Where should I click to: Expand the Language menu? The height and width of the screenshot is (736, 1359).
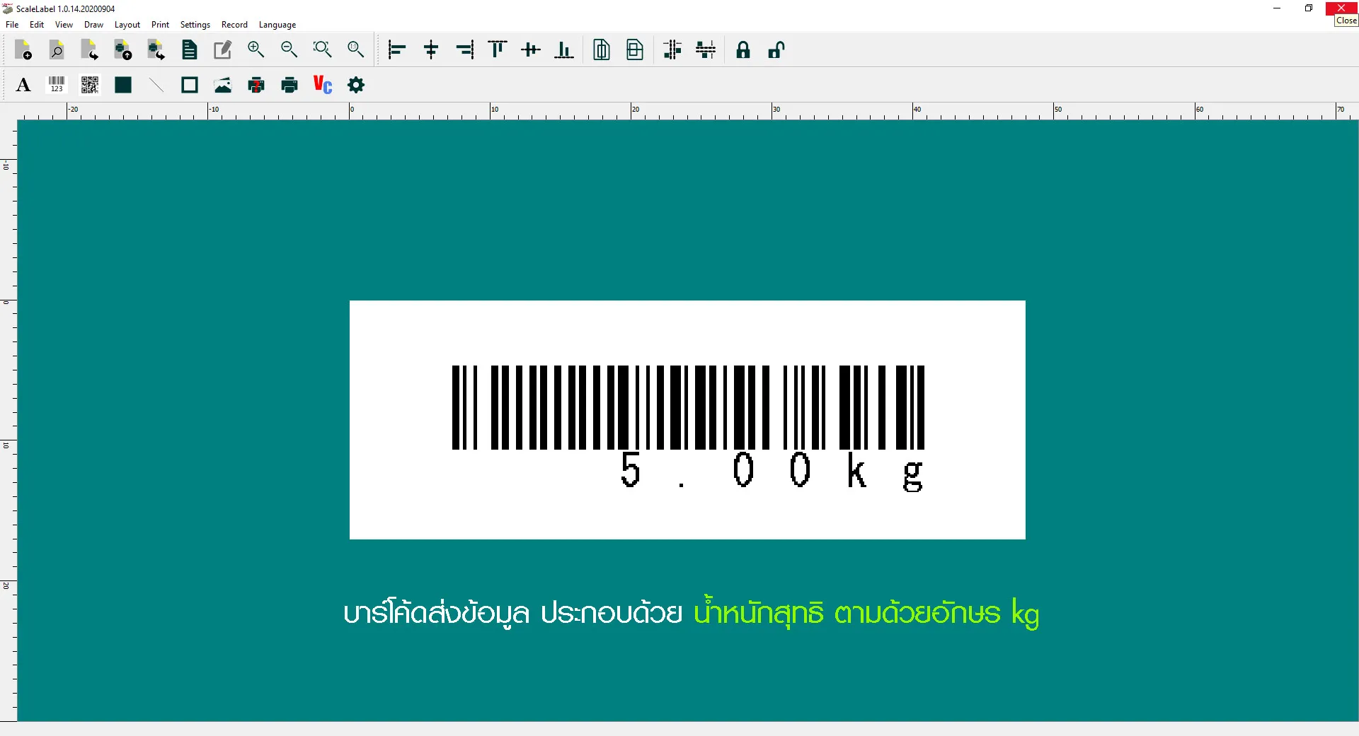(277, 25)
